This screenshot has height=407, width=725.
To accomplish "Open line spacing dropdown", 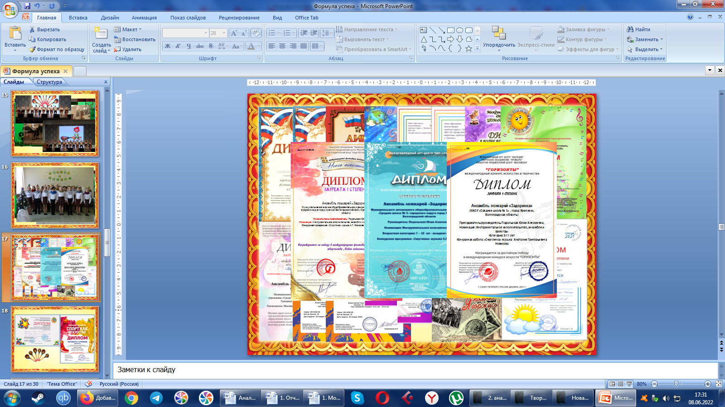I will click(326, 33).
